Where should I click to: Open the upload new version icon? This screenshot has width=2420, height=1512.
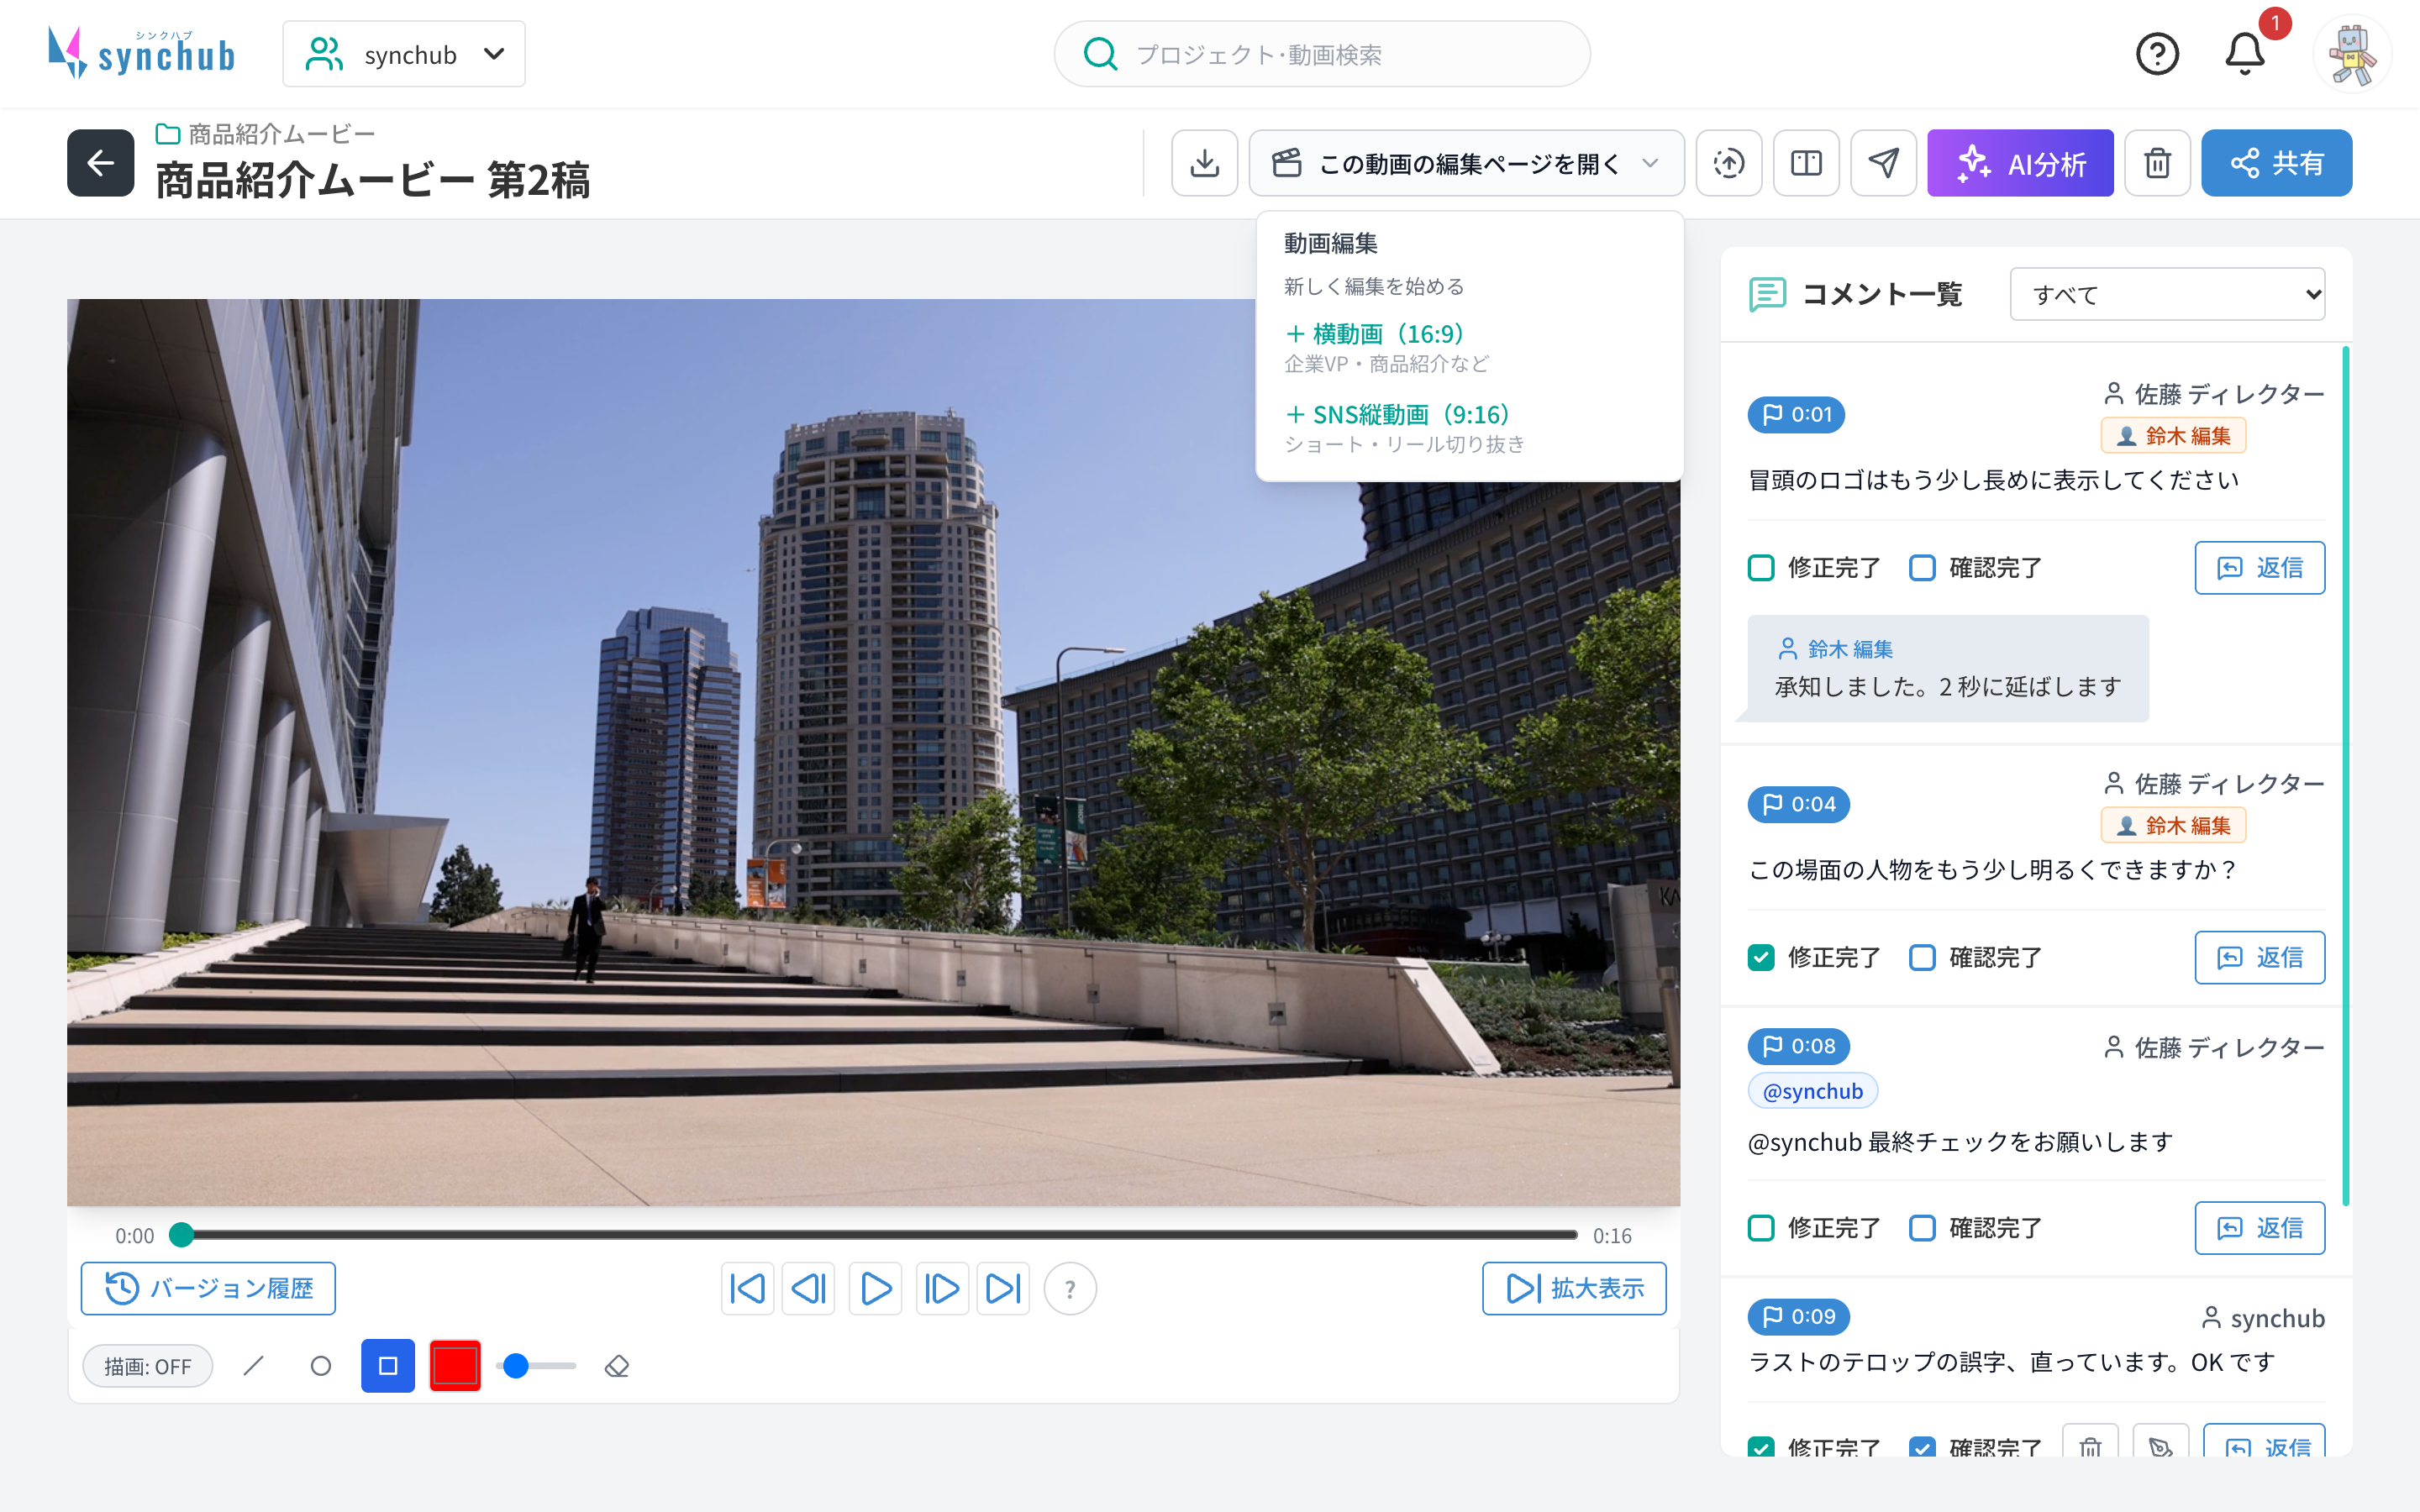tap(1728, 163)
